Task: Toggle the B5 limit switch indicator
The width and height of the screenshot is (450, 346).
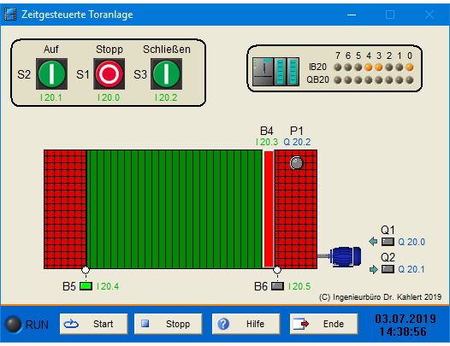Action: coord(86,286)
